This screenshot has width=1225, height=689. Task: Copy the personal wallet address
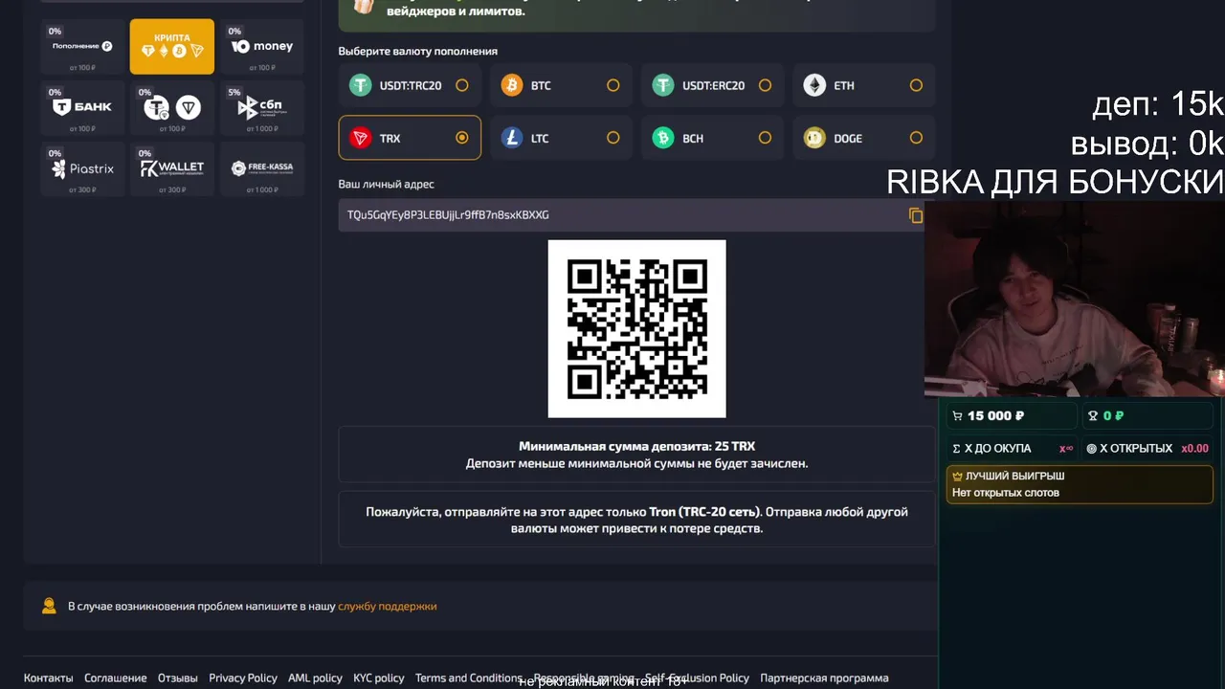pos(916,215)
